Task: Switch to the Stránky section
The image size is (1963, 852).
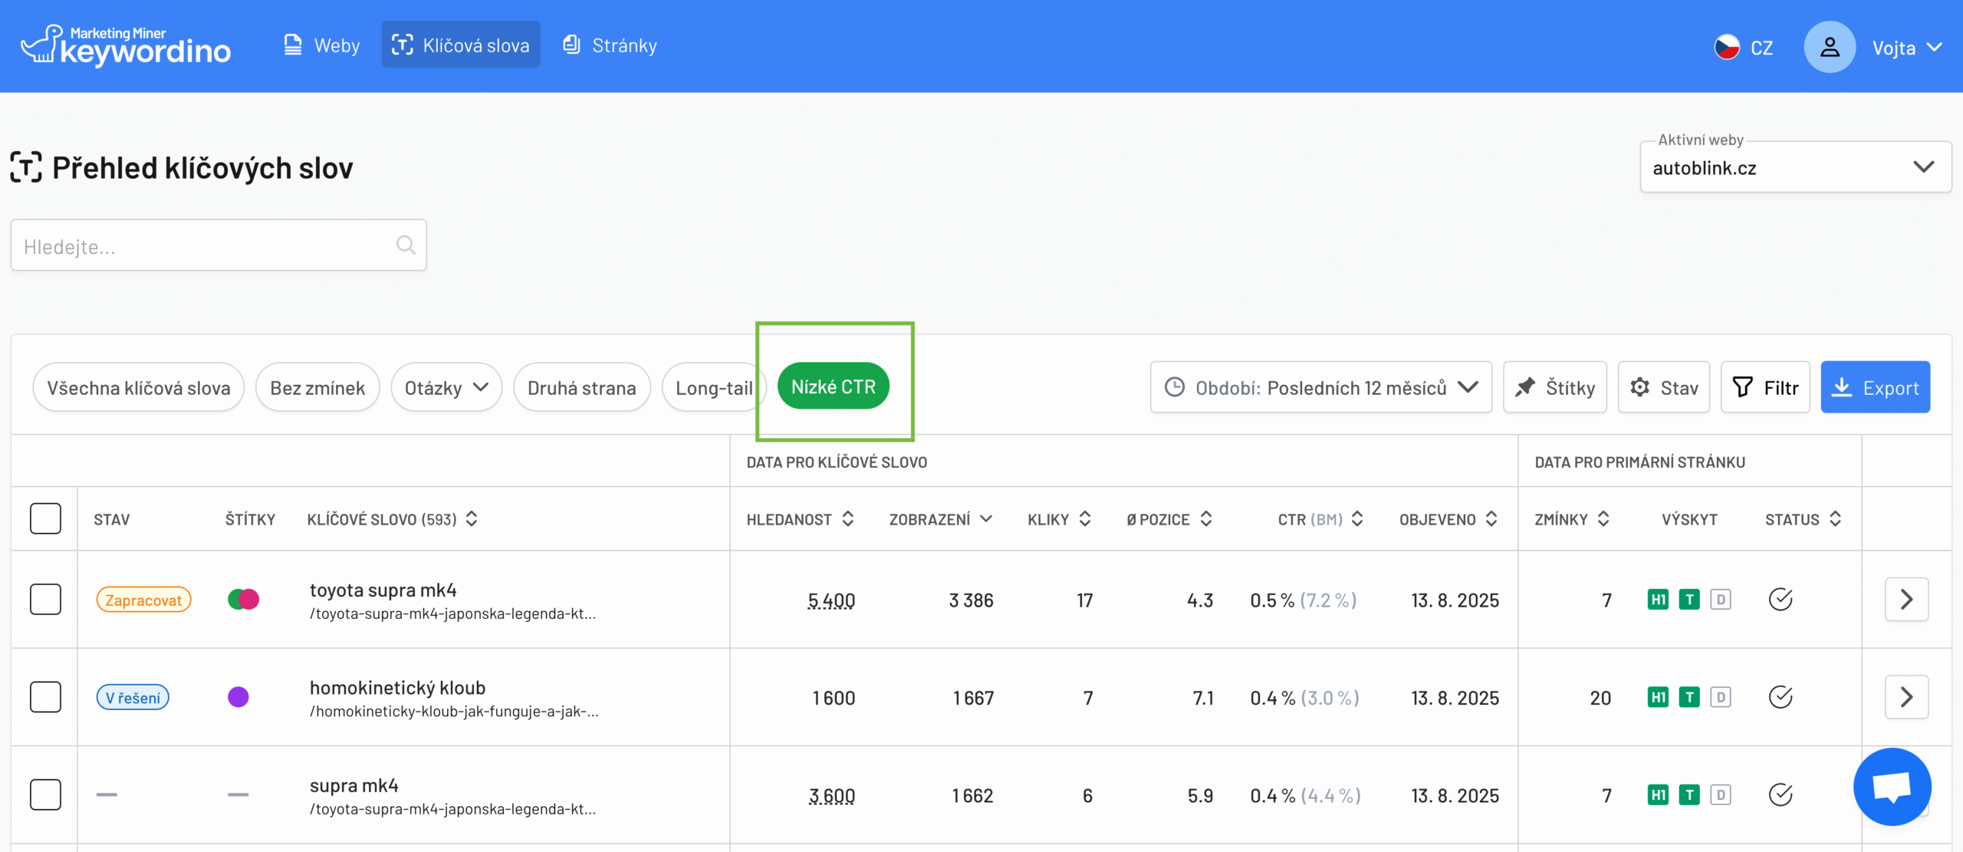Action: coord(610,46)
